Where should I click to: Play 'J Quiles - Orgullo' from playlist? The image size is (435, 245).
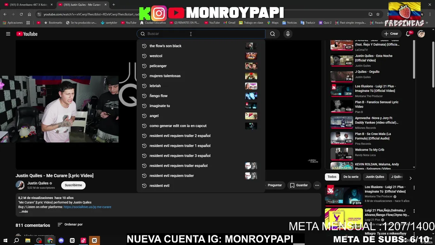(x=366, y=75)
